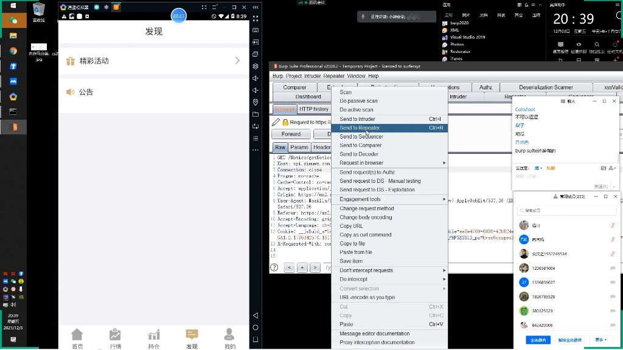
Task: Click emulator fullscreen icon in side toolbar
Action: click(x=256, y=18)
